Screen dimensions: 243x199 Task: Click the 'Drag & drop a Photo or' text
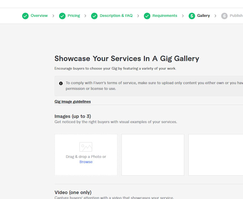(86, 157)
